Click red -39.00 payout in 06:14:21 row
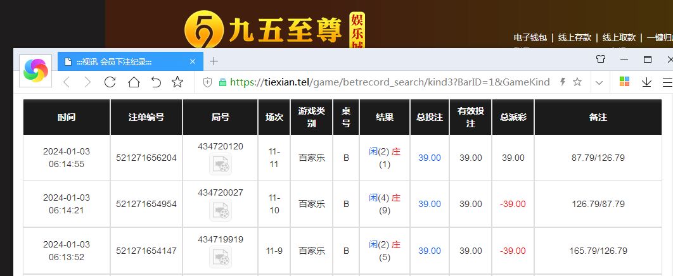 pyautogui.click(x=513, y=204)
